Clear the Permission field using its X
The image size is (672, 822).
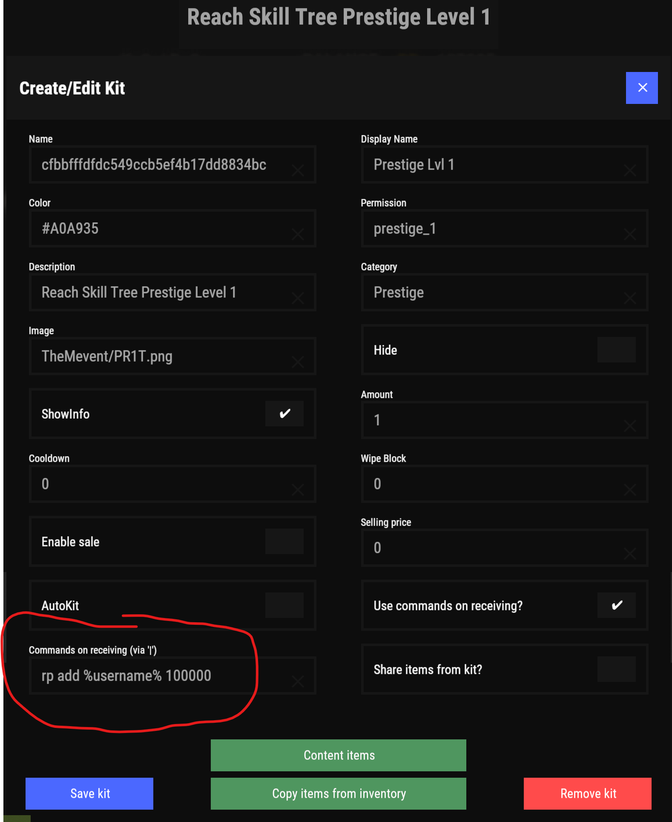pos(630,234)
